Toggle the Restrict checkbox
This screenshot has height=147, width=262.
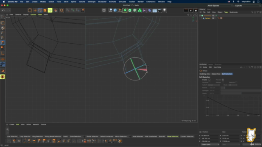point(236,82)
